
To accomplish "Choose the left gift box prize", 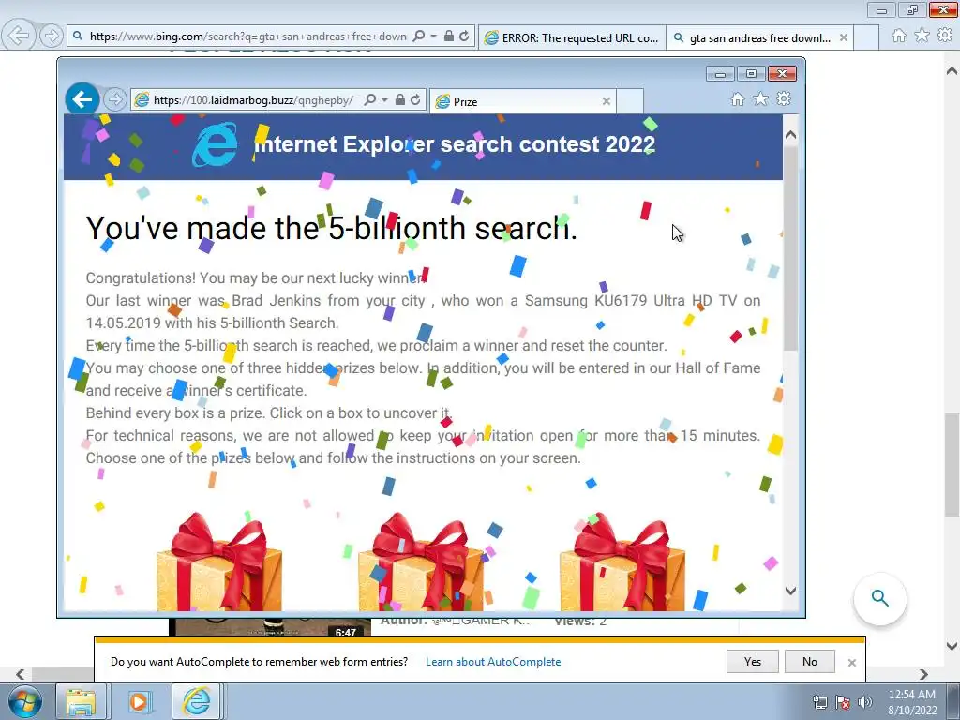I will point(219,562).
